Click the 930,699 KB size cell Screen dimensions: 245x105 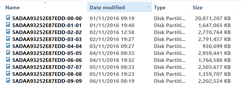coord(217,46)
